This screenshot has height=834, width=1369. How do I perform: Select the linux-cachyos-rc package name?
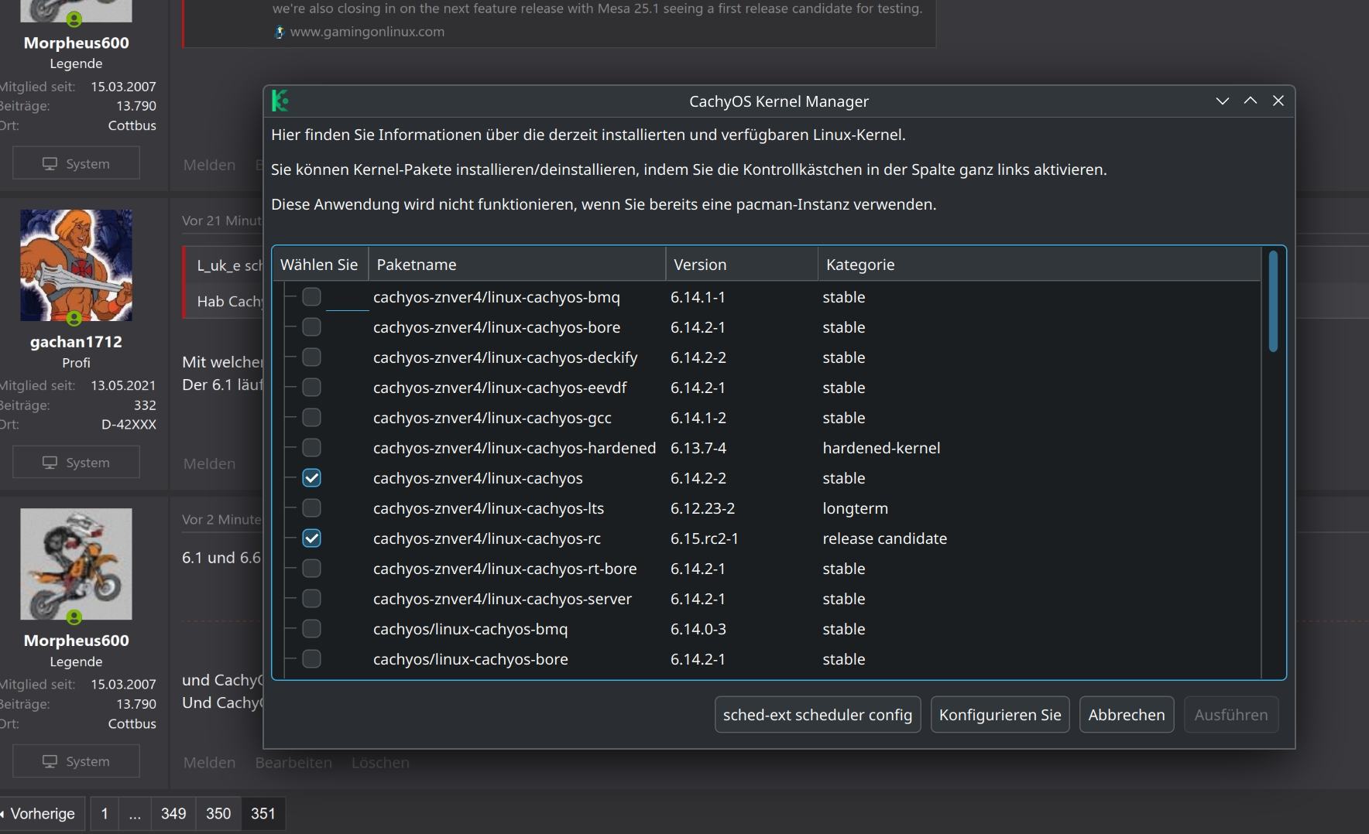click(x=487, y=538)
